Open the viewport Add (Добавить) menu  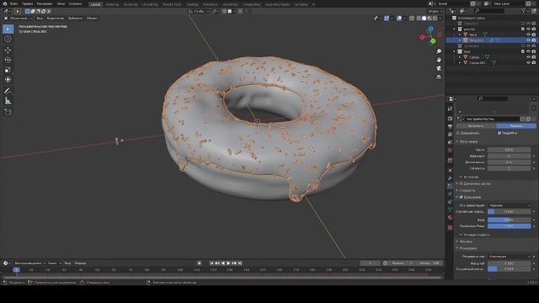[75, 19]
